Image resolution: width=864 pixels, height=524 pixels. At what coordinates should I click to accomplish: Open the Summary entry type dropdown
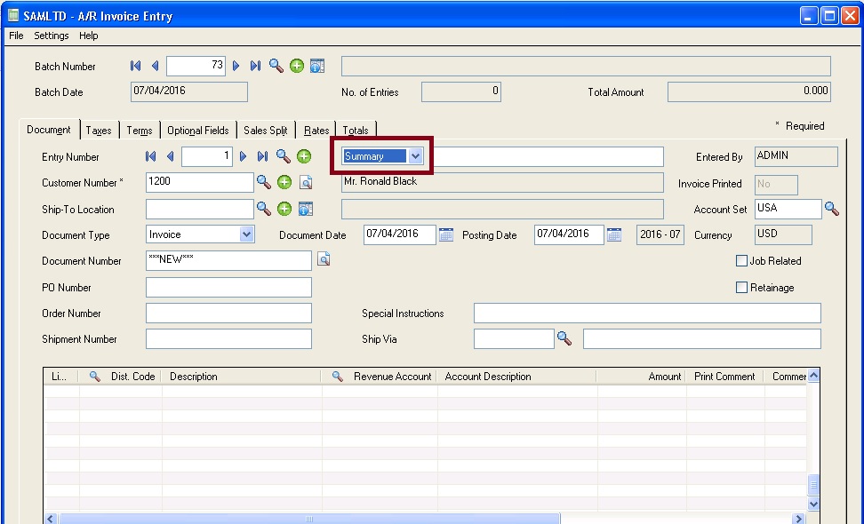coord(415,156)
